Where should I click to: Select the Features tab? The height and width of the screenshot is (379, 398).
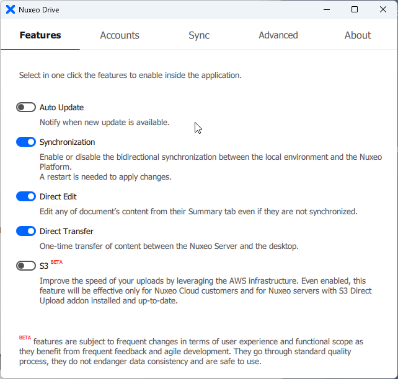click(x=40, y=35)
